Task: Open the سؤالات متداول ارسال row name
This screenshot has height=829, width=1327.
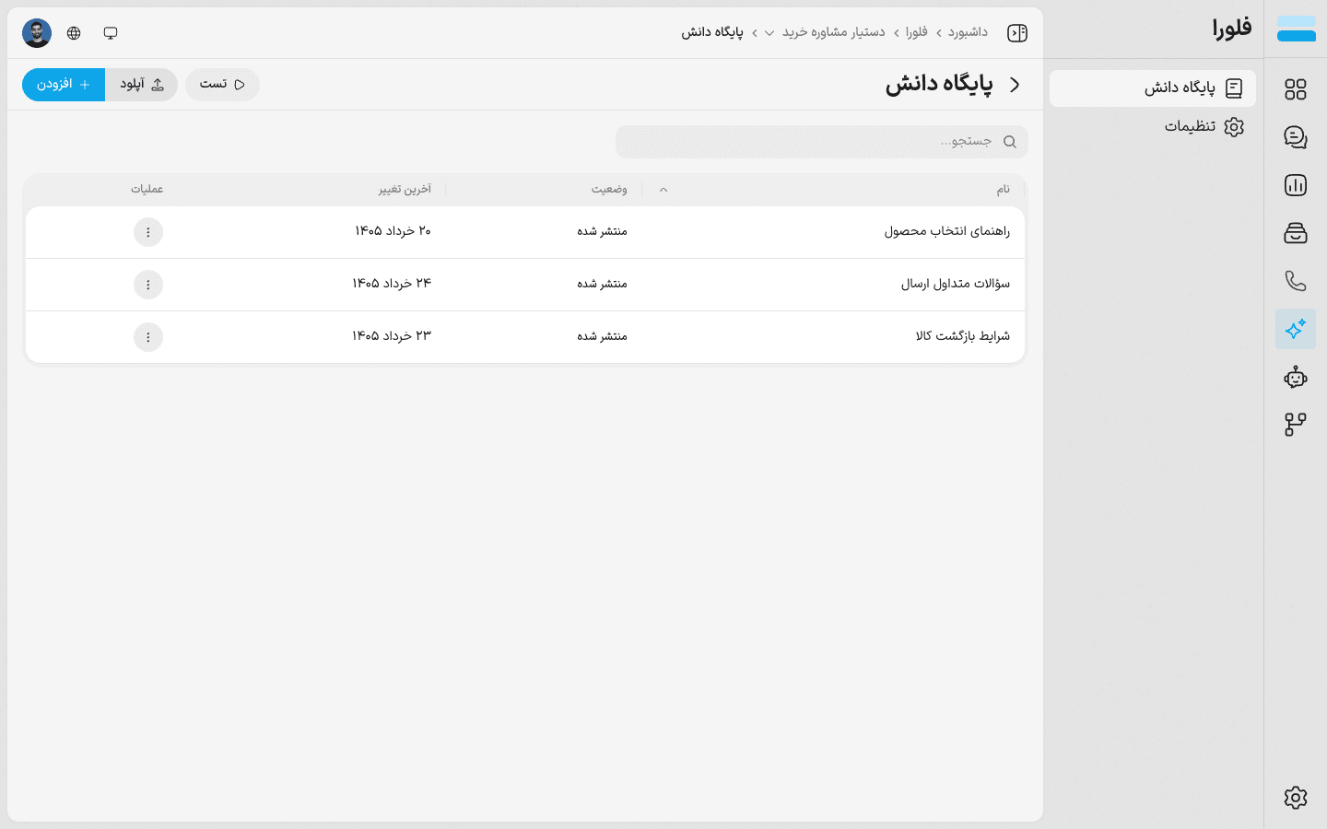Action: [956, 284]
